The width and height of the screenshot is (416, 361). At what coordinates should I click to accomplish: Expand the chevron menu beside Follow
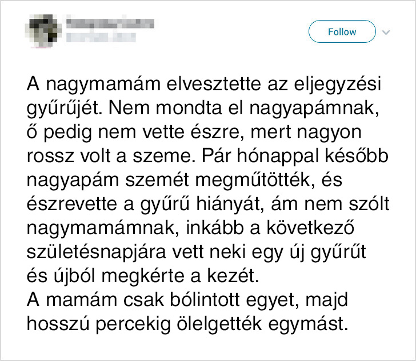(x=386, y=31)
